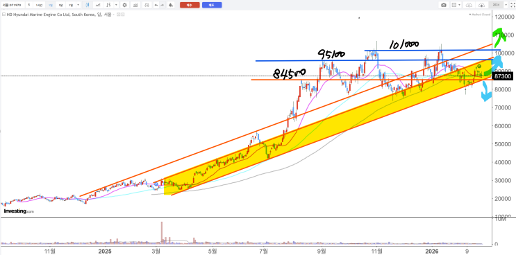Click the 50000 price axis label

point(503,144)
